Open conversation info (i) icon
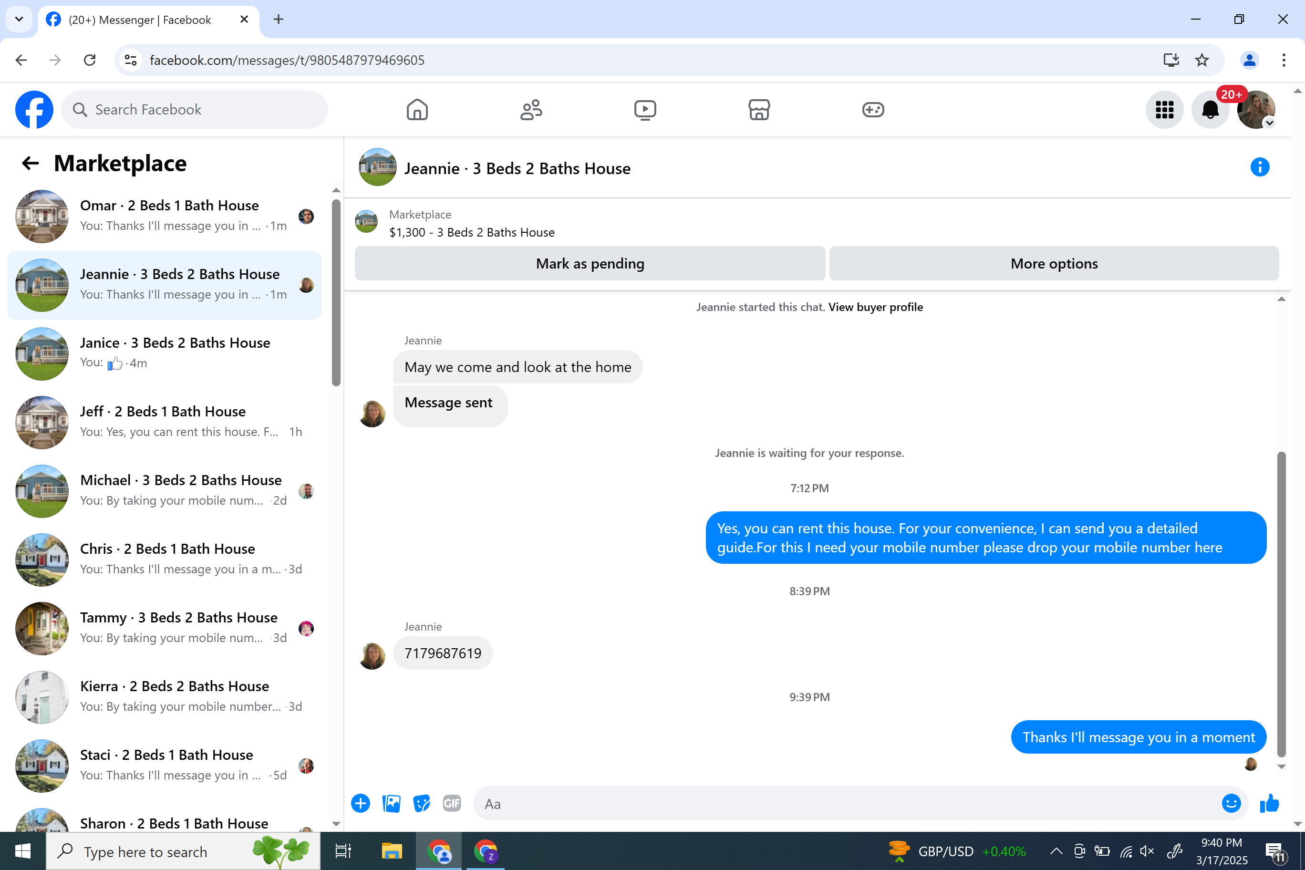The image size is (1305, 870). point(1260,167)
